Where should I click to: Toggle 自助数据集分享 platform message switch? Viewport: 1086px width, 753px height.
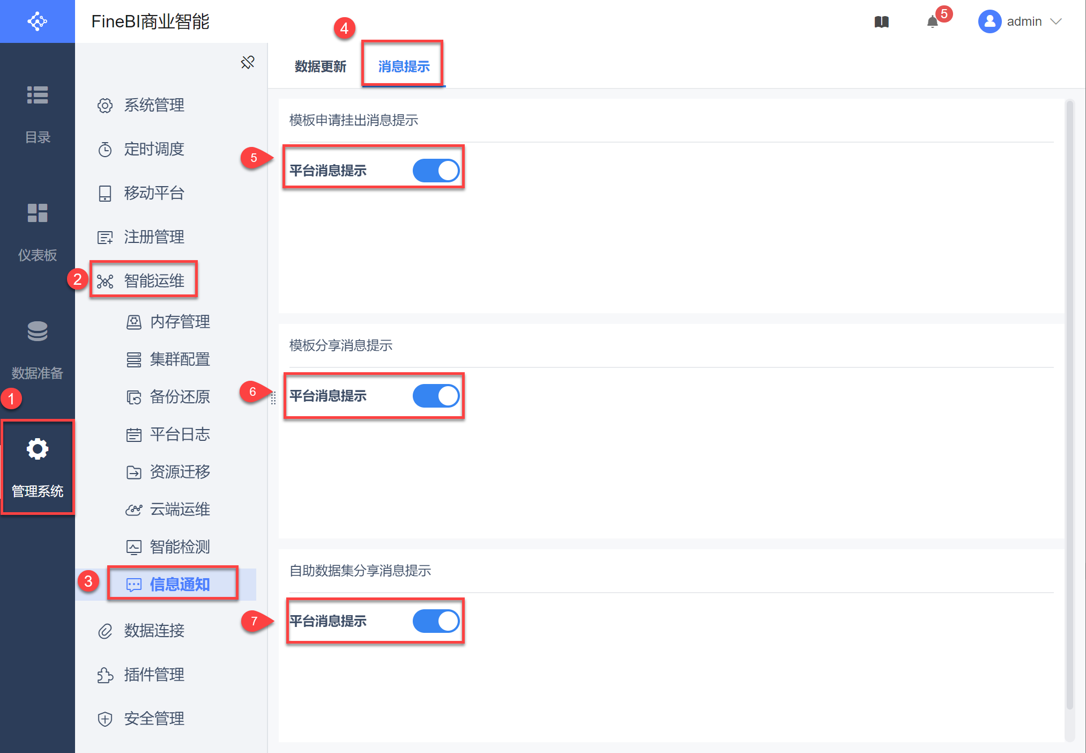[x=436, y=621]
